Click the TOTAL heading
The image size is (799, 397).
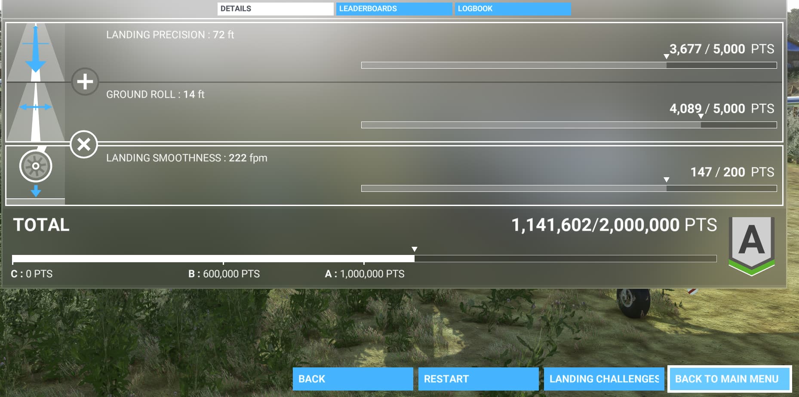click(41, 225)
